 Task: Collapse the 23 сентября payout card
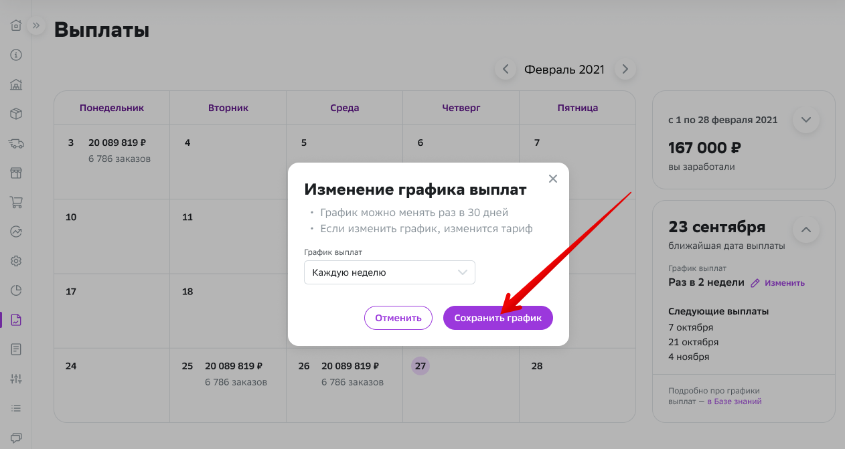[x=805, y=230]
